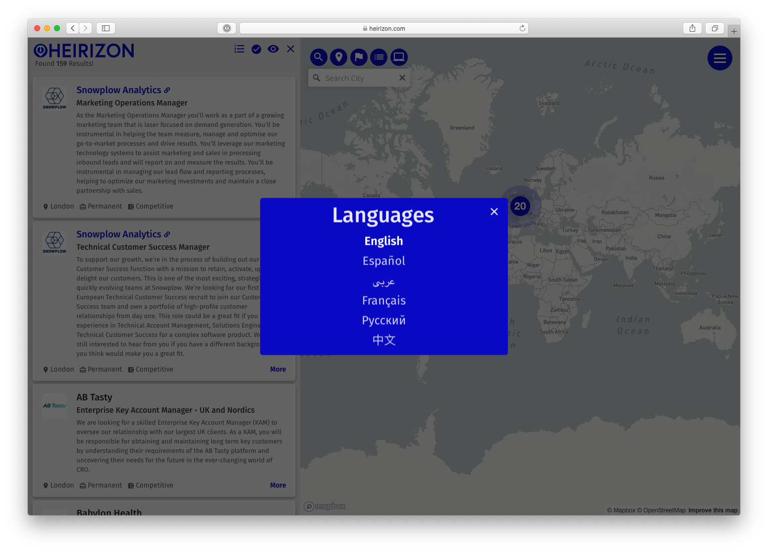Open the OpenStreetMap attribution link
Image resolution: width=768 pixels, height=552 pixels.
point(661,510)
